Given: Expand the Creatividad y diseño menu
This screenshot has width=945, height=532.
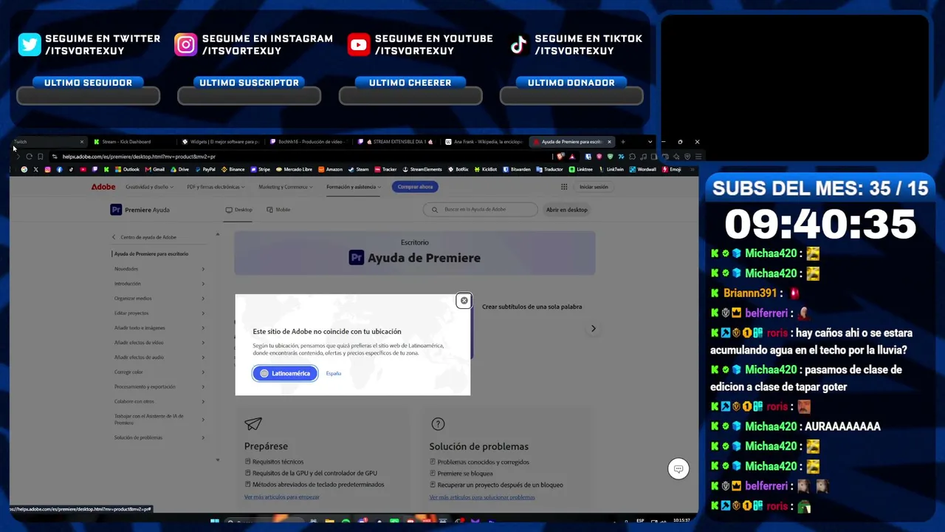Looking at the screenshot, I should [x=149, y=187].
